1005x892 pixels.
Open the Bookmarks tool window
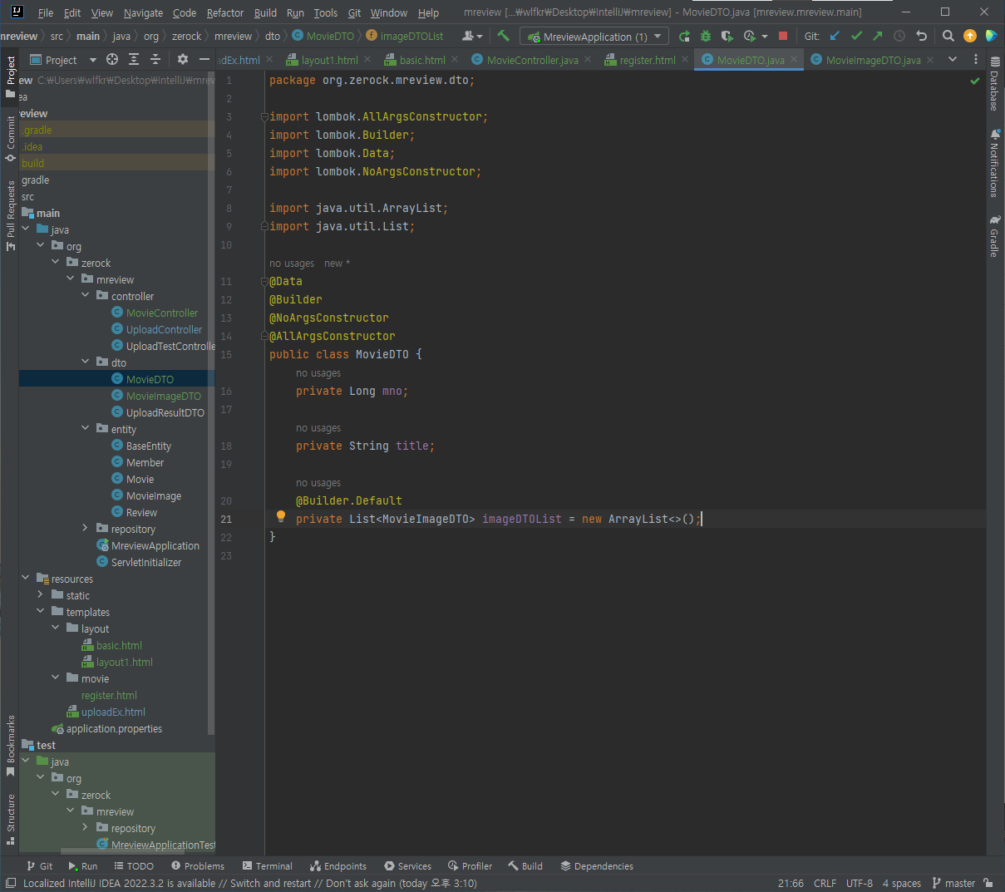coord(11,746)
